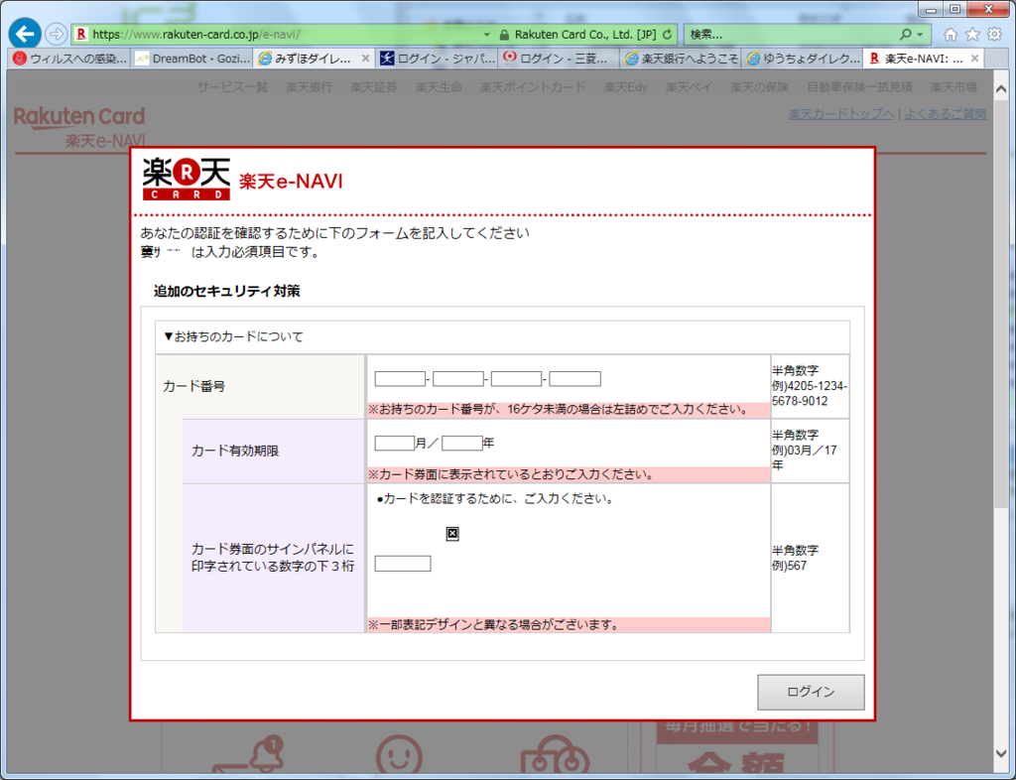Click the カード有効期限 label

234,451
